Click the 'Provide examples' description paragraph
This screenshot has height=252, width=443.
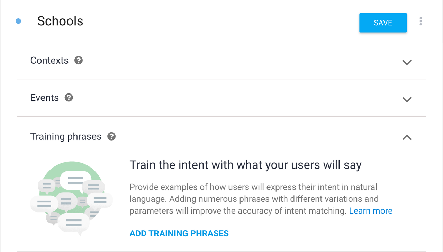point(261,199)
